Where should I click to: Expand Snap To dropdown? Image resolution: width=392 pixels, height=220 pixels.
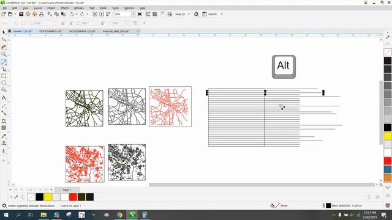pyautogui.click(x=189, y=14)
